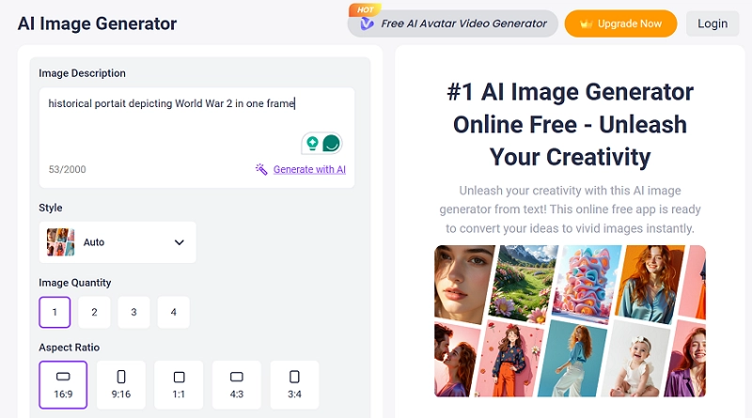Click the woman's face close-up sample image

462,283
